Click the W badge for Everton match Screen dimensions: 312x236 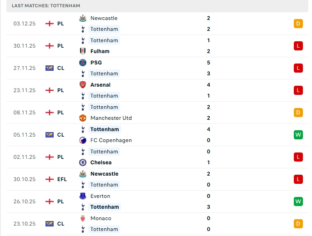click(298, 202)
